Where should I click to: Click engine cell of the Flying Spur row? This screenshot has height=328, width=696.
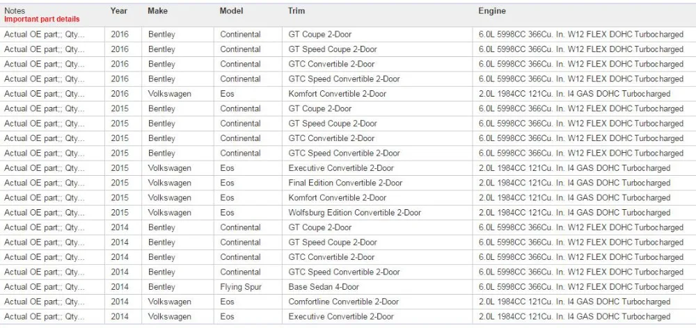pyautogui.click(x=581, y=287)
